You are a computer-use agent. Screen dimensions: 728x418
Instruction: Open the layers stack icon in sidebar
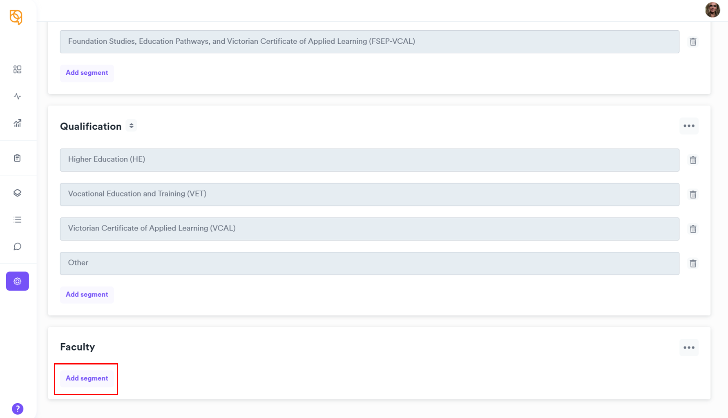click(17, 193)
